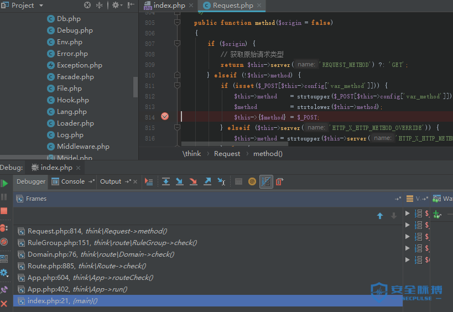Screen dimensions: 453x312
Task: Select the Request.php:814 stack frame
Action: pyautogui.click(x=208, y=231)
